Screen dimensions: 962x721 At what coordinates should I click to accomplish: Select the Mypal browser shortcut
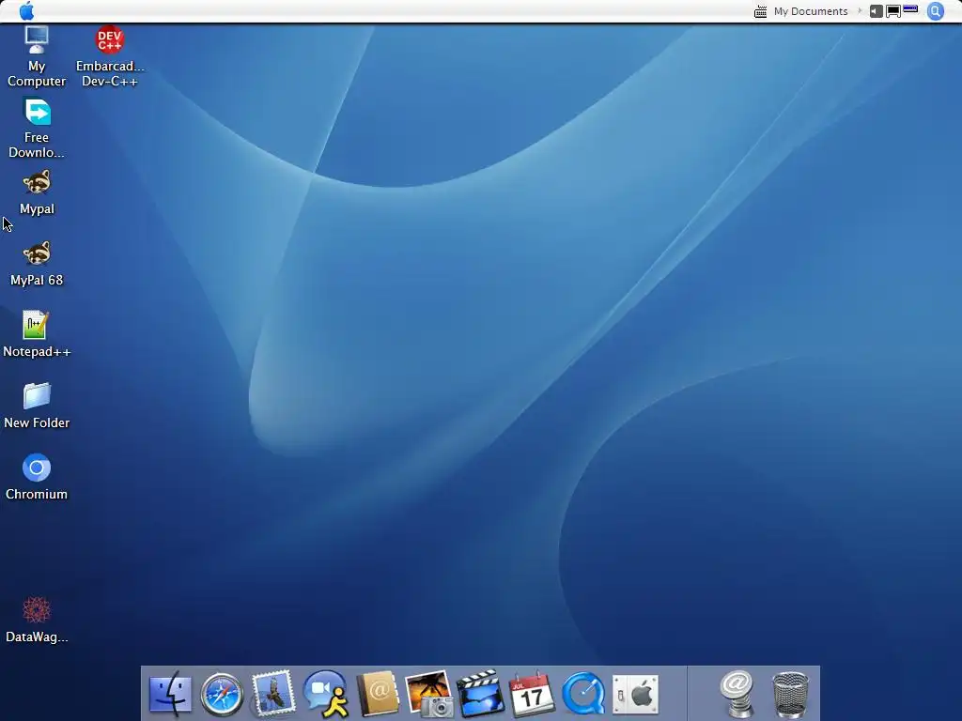[37, 192]
